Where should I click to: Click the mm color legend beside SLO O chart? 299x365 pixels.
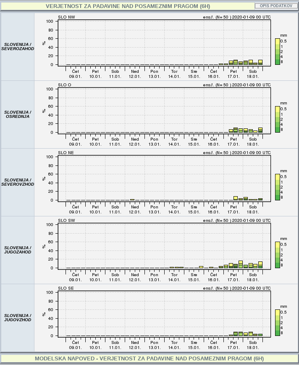click(x=278, y=119)
